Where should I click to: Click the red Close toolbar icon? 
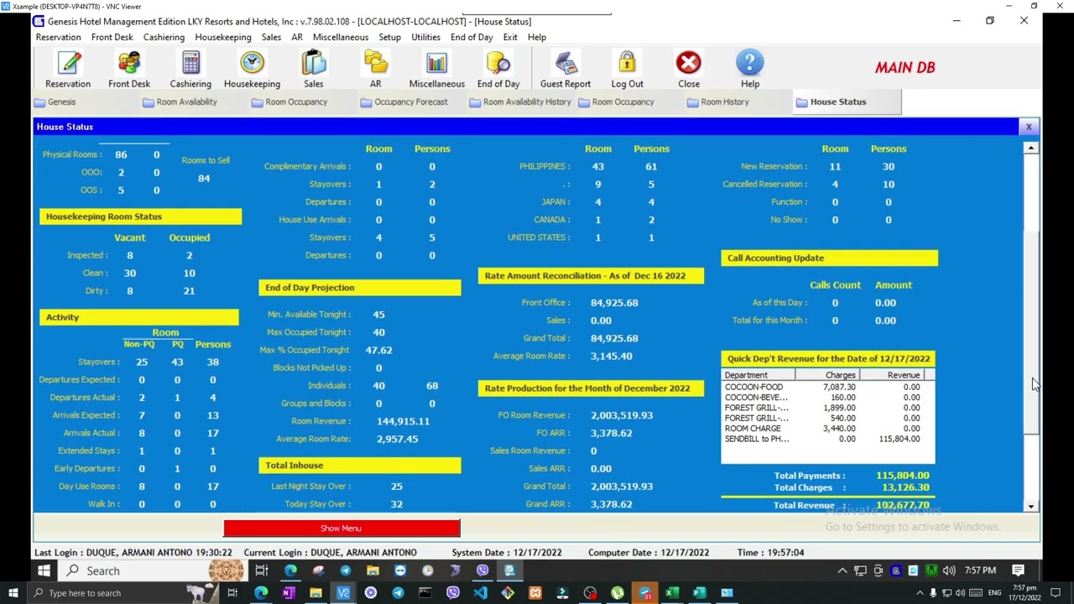click(689, 70)
